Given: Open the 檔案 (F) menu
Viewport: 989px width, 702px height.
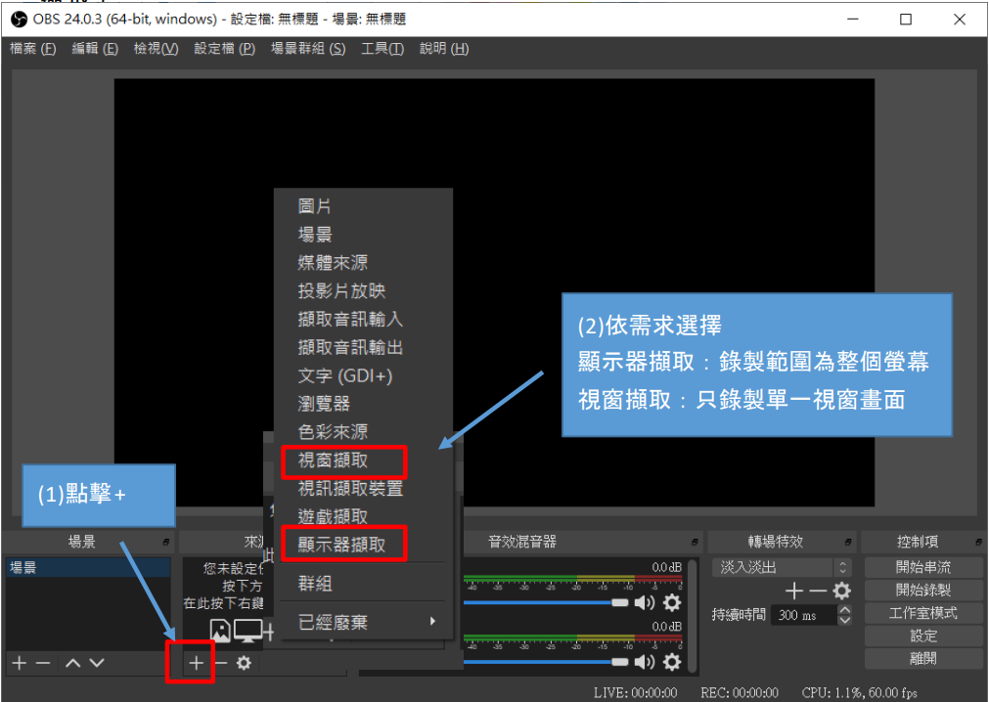Looking at the screenshot, I should coord(33,49).
